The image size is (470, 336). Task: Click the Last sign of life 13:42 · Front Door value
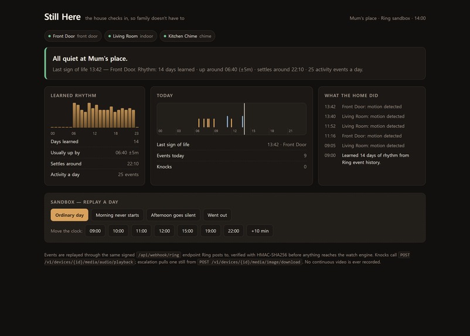point(287,145)
